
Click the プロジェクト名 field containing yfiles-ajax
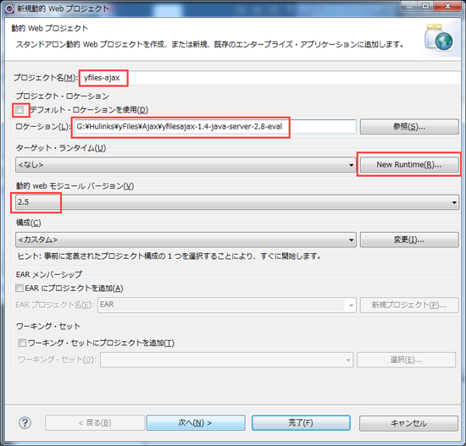pos(269,78)
